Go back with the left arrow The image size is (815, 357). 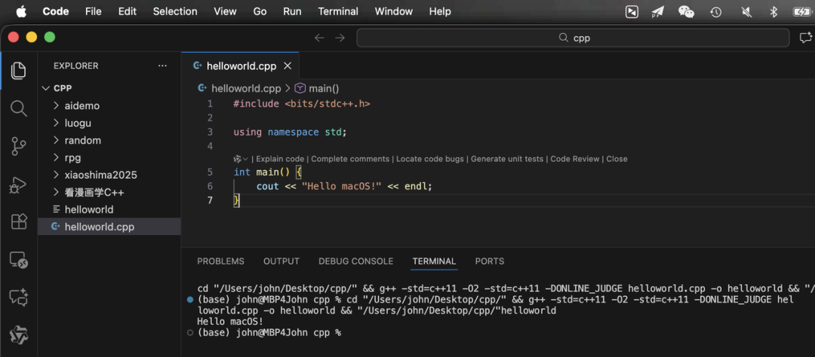[319, 38]
